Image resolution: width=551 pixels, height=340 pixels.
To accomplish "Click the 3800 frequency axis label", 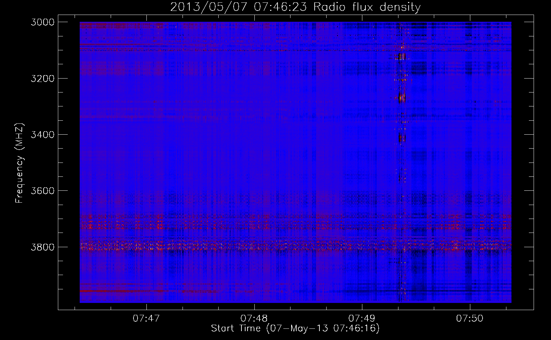I will coord(43,247).
